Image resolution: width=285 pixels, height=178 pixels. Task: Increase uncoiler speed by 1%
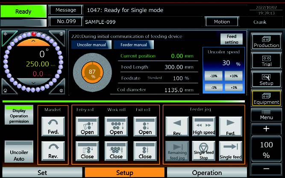[x=234, y=88]
